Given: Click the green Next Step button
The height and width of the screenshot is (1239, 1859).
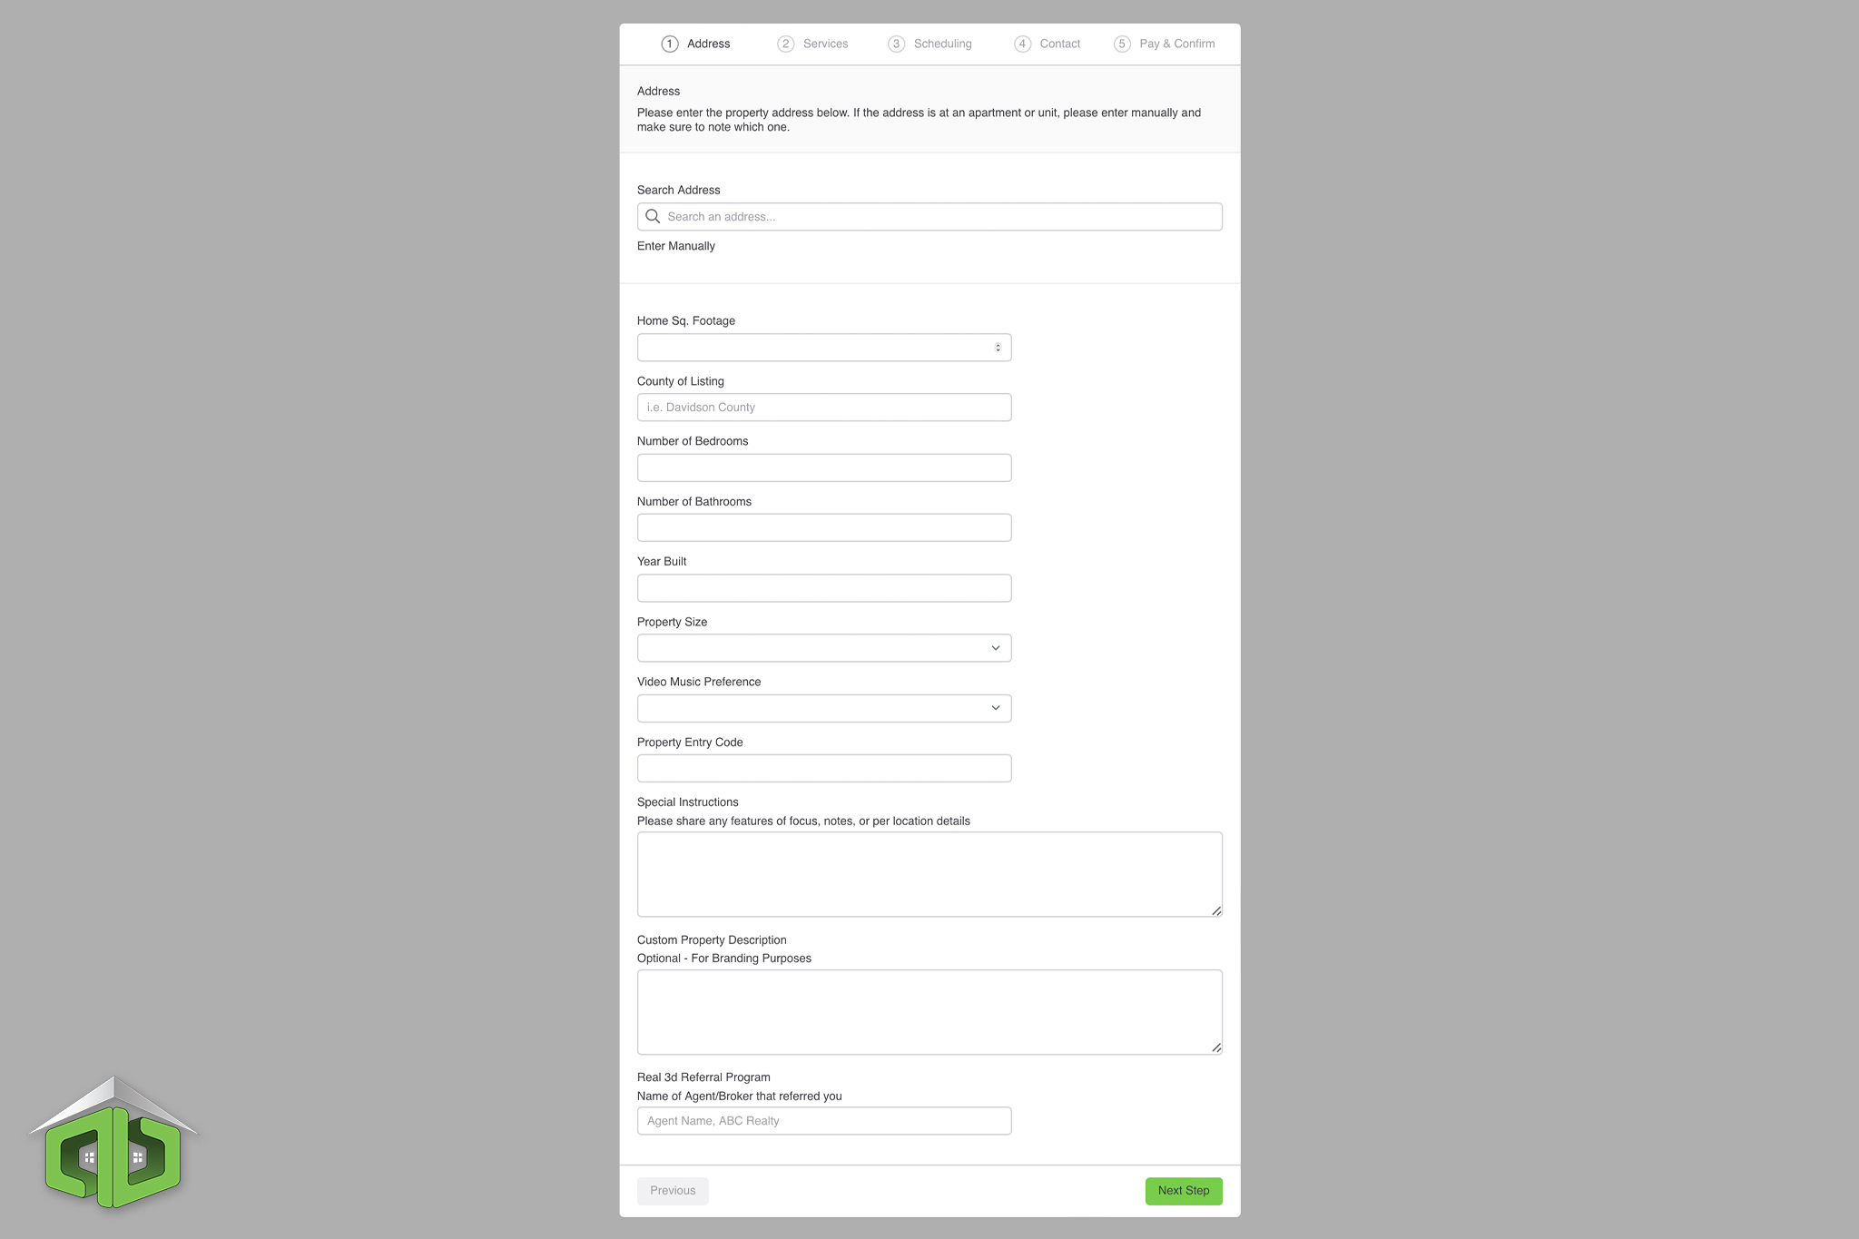Looking at the screenshot, I should [1184, 1191].
